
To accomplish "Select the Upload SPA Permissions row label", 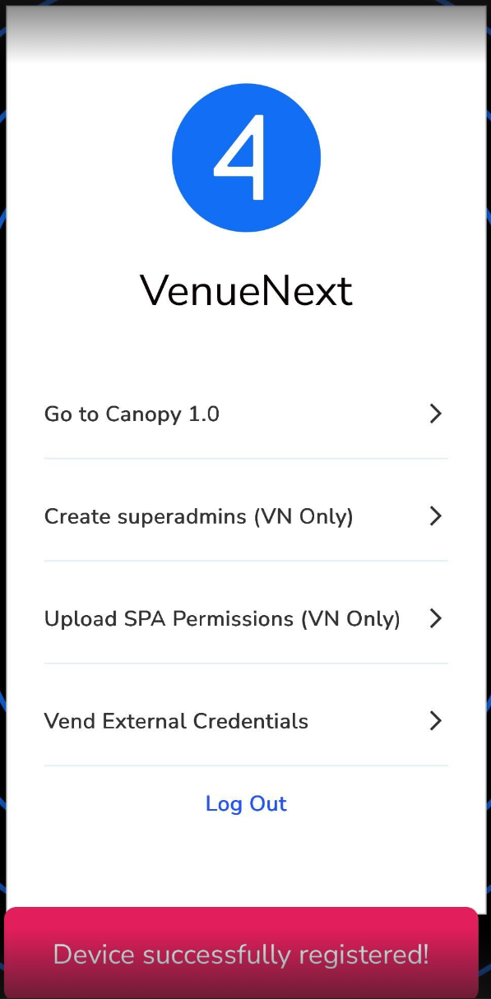I will (x=222, y=619).
